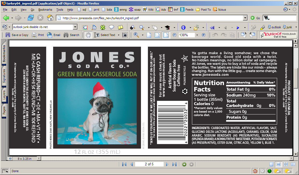The width and height of the screenshot is (299, 175).
Task: Open the Wiki bookmark link
Action: click(148, 10)
